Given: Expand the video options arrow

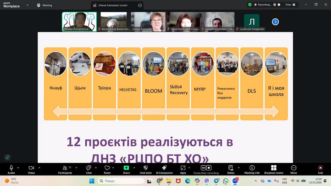Looking at the screenshot, I should [39, 168].
